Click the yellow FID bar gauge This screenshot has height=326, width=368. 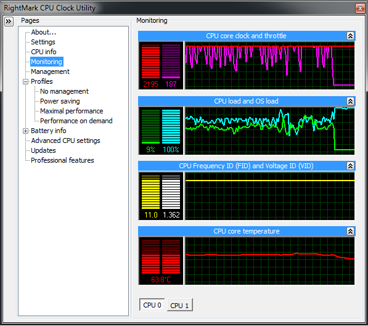point(150,192)
